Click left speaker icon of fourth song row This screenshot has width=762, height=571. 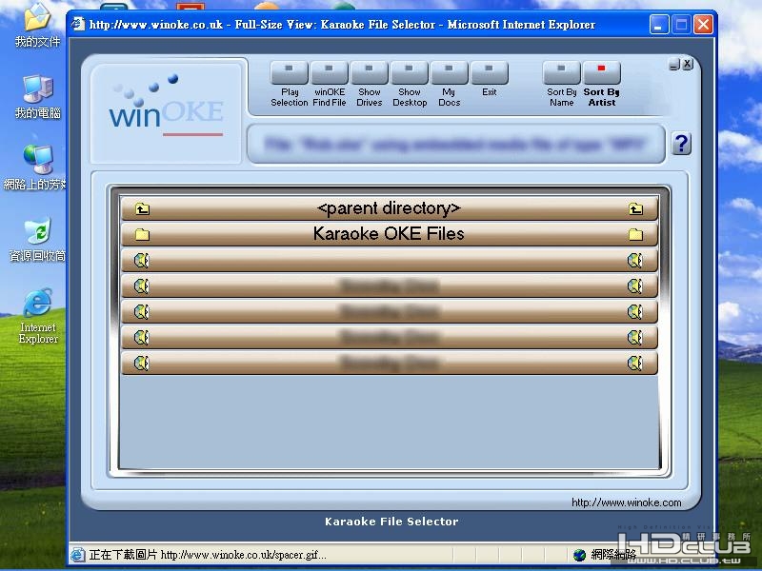tap(141, 337)
